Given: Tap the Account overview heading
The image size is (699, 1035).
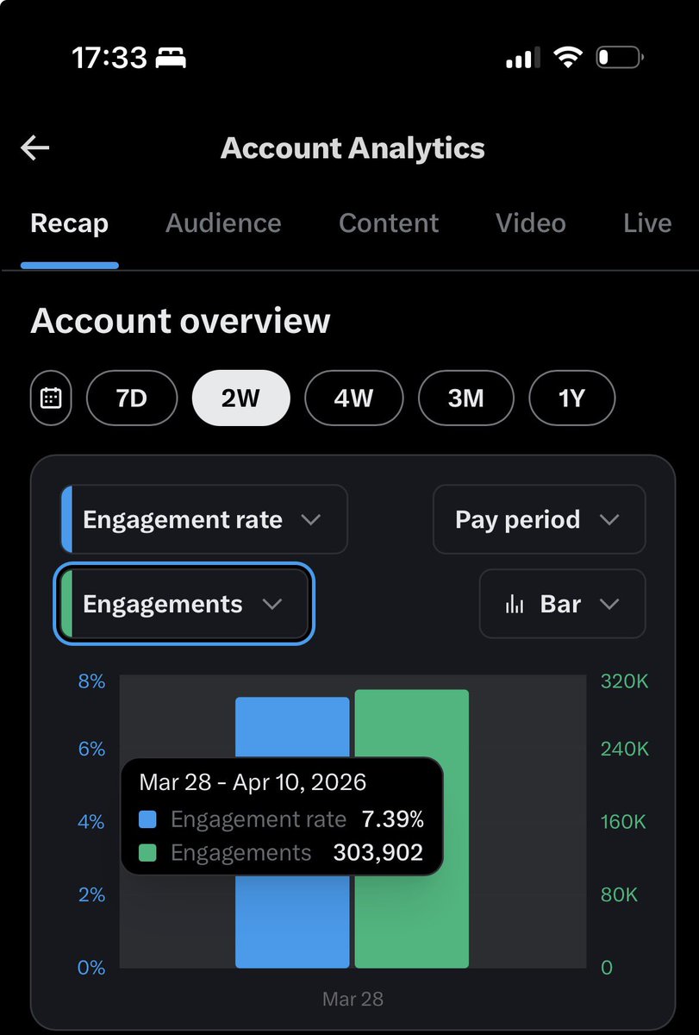Looking at the screenshot, I should (x=180, y=321).
